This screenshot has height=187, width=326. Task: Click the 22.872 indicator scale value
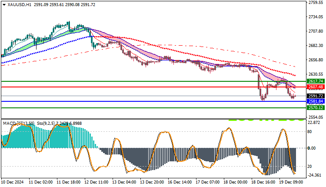point(314,123)
